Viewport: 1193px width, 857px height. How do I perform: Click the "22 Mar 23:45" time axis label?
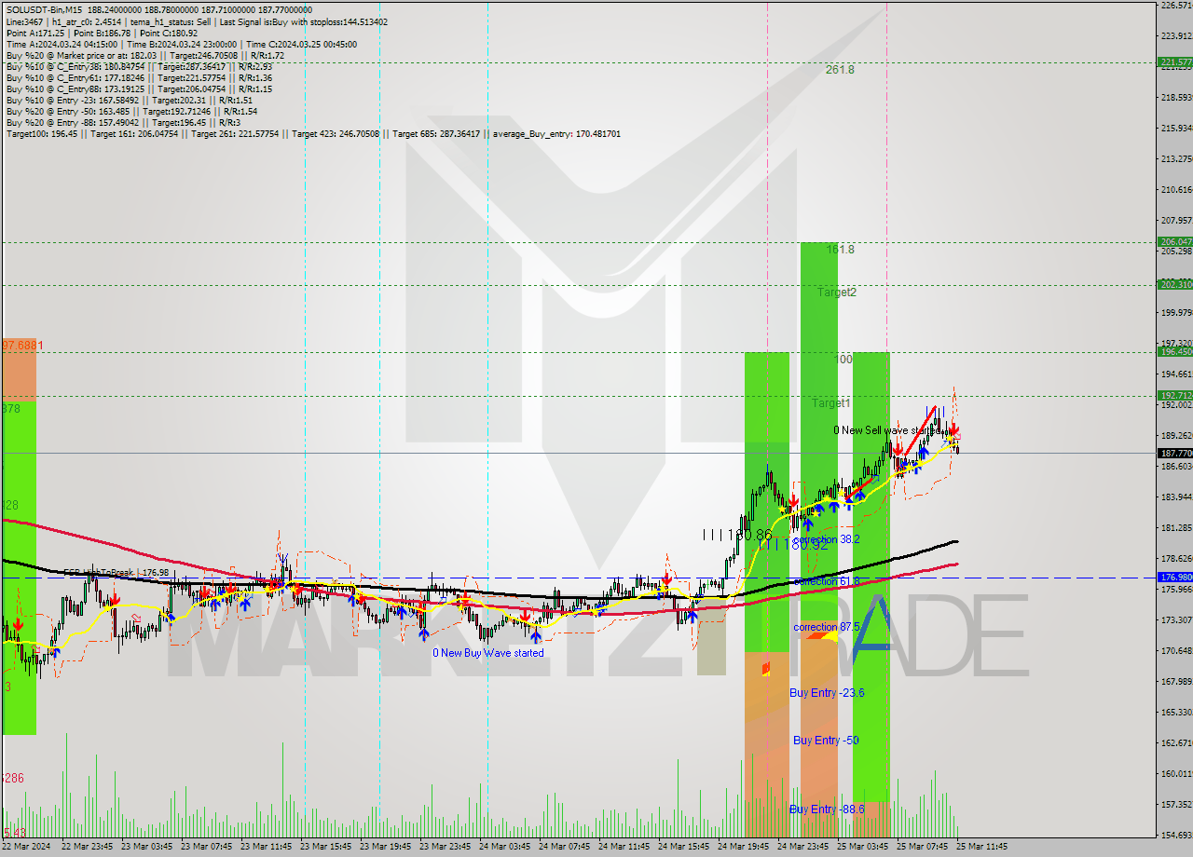point(88,847)
